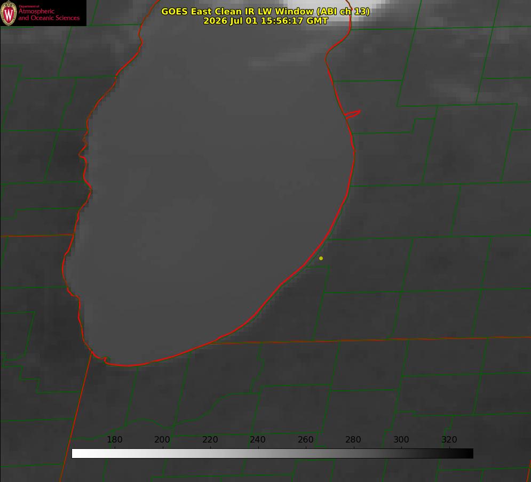Click the 220 tick label on colorbar
The width and height of the screenshot is (531, 482).
pos(210,439)
